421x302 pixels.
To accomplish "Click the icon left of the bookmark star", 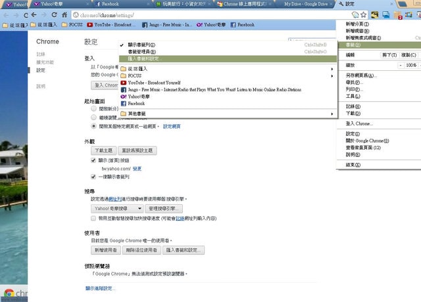I will point(355,14).
